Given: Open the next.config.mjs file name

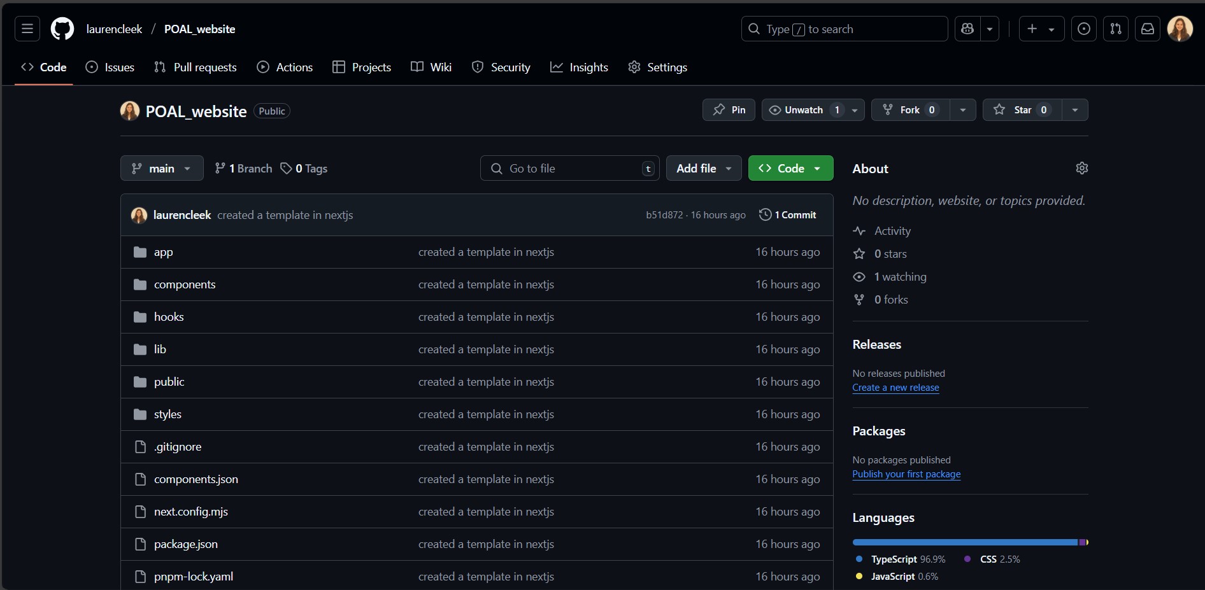Looking at the screenshot, I should point(191,512).
